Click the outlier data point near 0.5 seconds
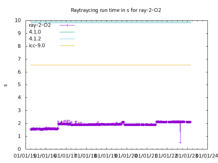Screen dimensions: 218x163 [180, 142]
